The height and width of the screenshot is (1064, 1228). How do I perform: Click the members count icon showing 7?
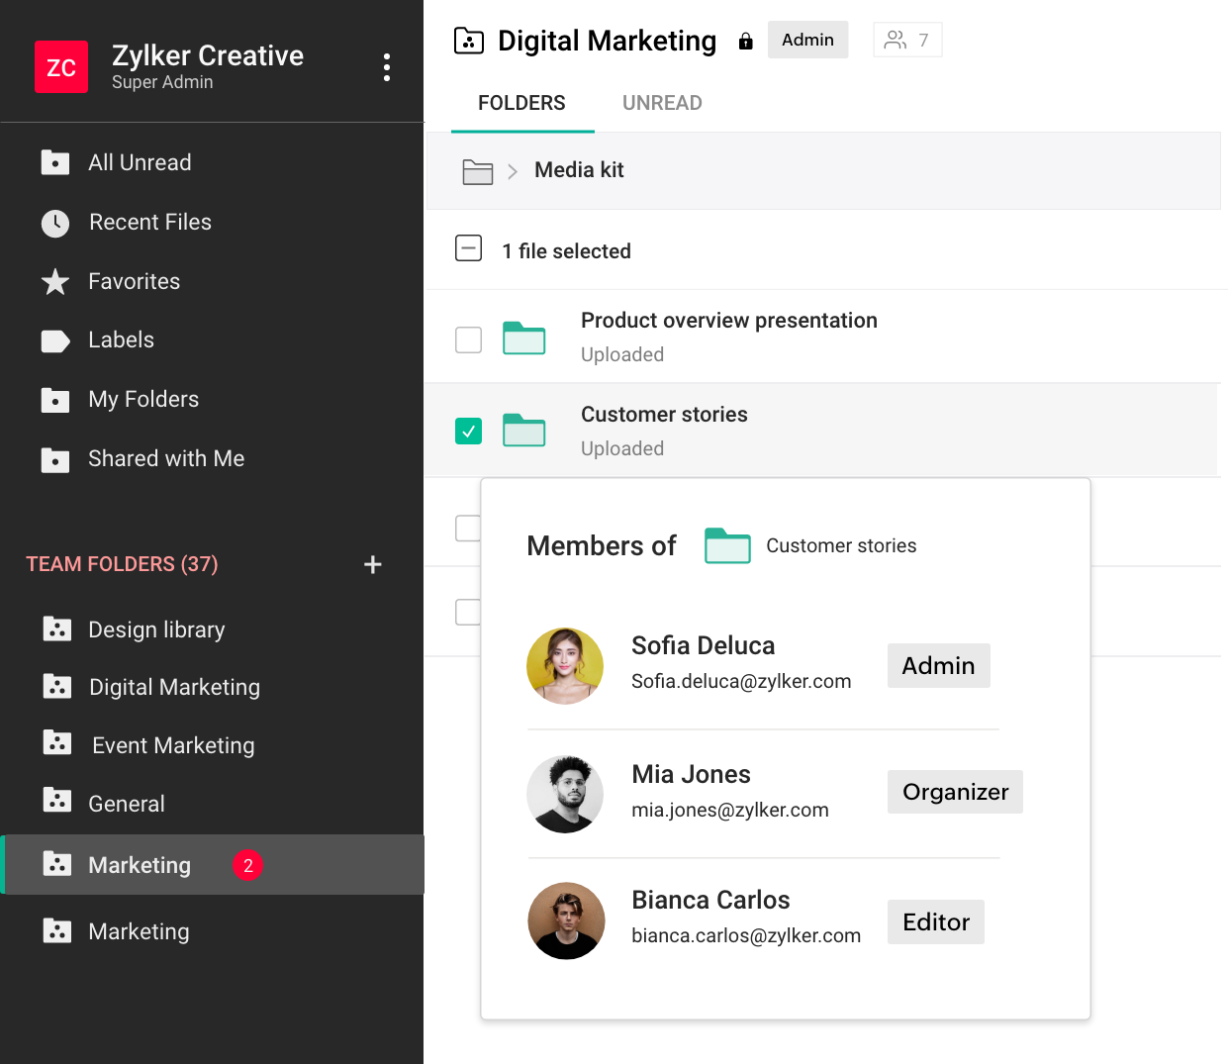tap(907, 40)
